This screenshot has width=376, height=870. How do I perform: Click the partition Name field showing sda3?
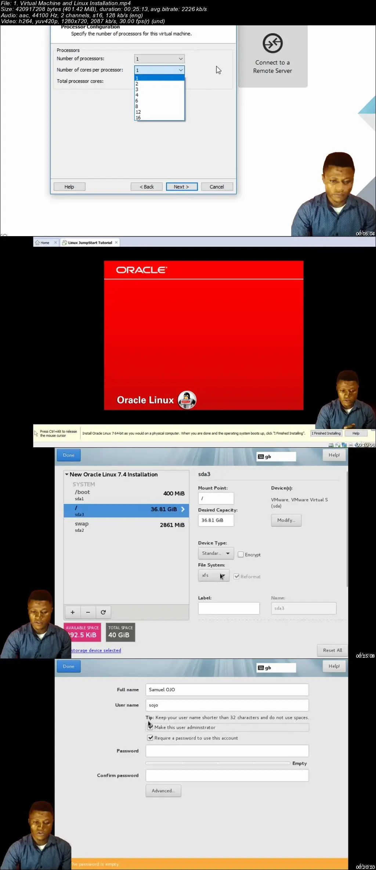pyautogui.click(x=304, y=608)
